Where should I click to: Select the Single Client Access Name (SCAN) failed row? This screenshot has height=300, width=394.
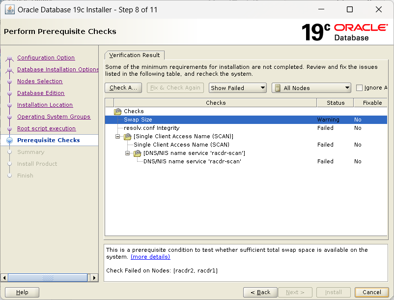point(246,145)
